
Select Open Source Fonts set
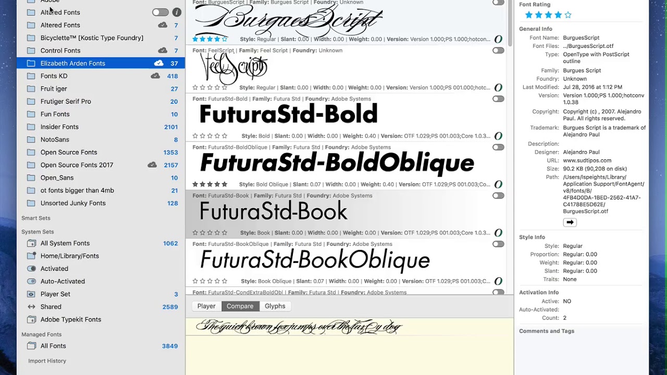click(101, 152)
